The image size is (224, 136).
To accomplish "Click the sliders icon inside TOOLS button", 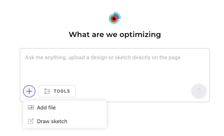I will pos(47,91).
